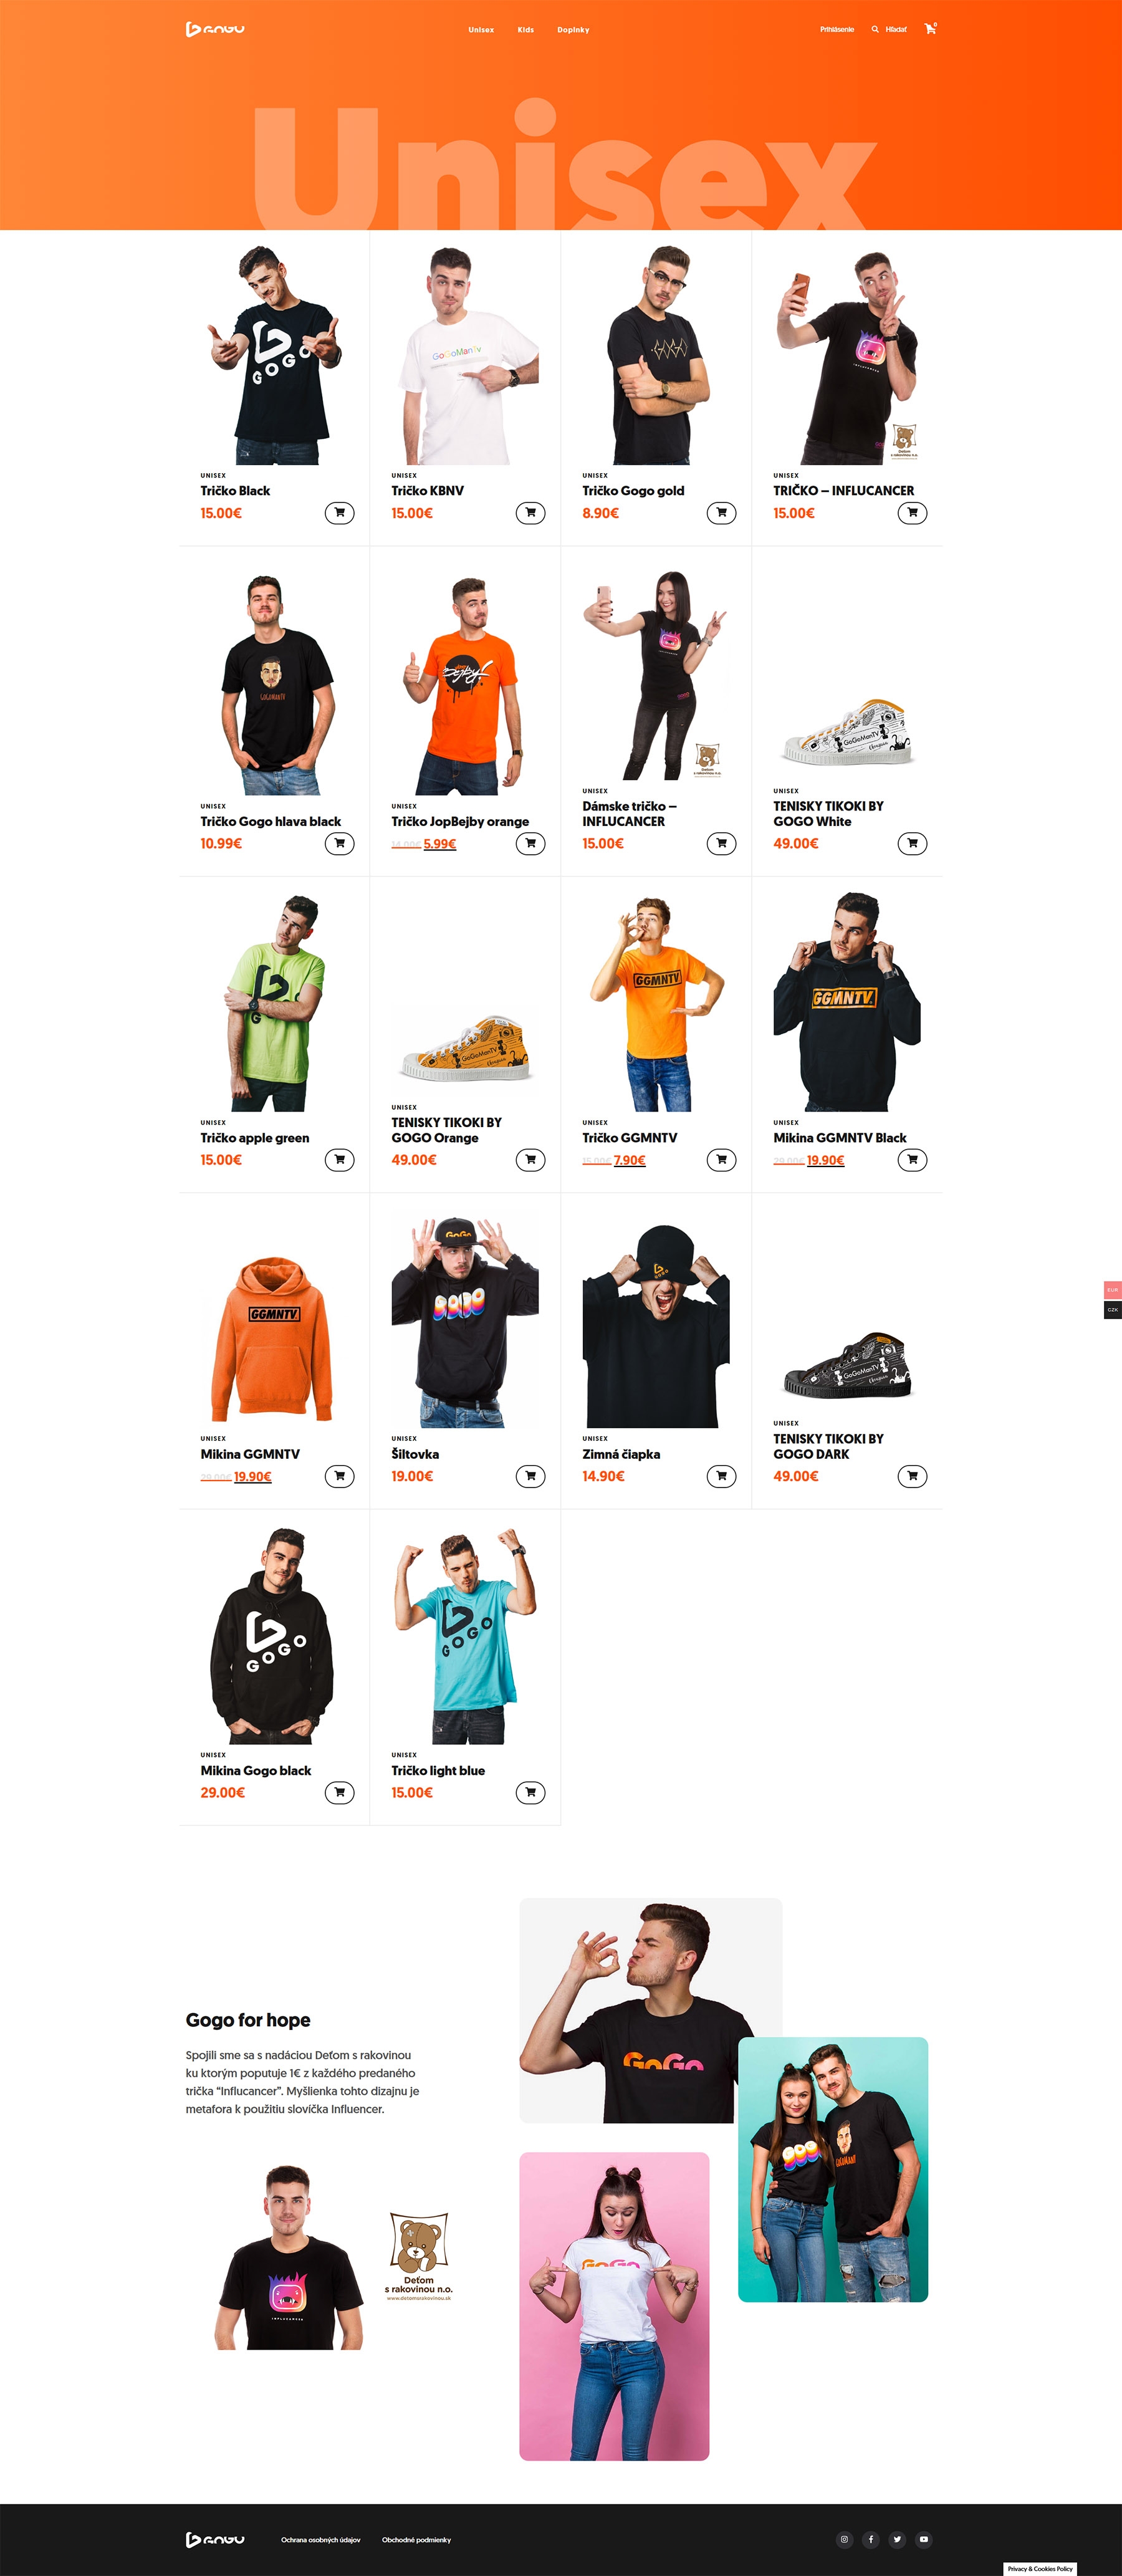1122x2576 pixels.
Task: Open Ochrana osobných údajov footer link
Action: (320, 2540)
